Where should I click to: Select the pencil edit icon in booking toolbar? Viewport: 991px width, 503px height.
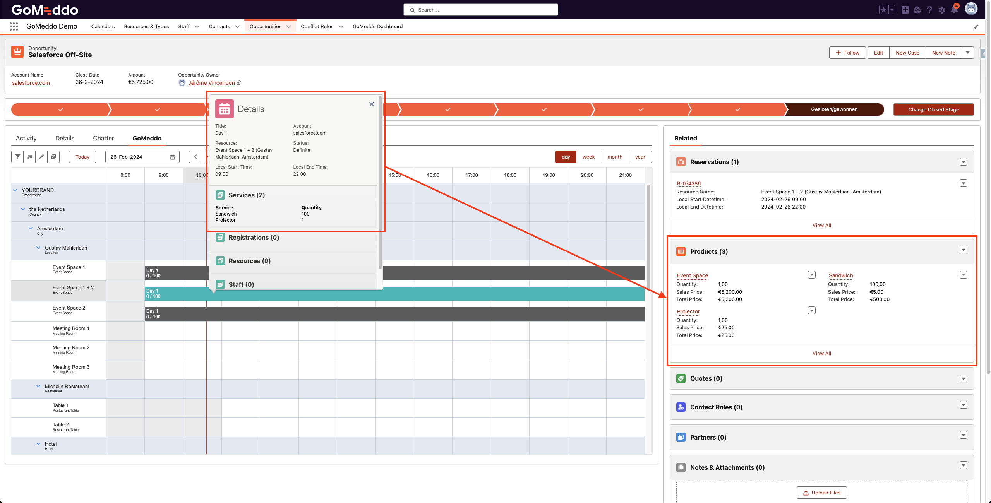tap(41, 157)
